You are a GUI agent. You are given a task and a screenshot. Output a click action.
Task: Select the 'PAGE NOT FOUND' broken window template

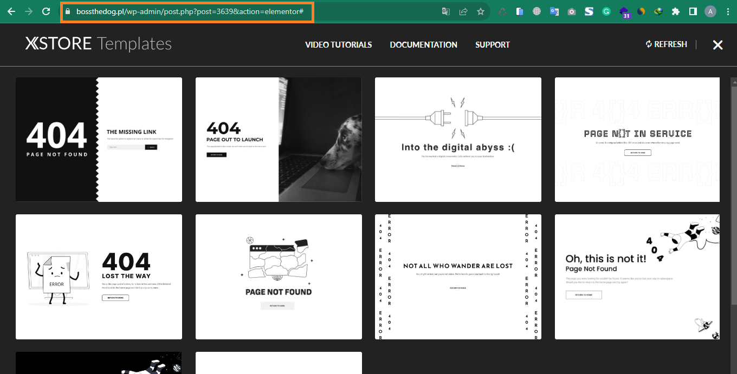279,277
